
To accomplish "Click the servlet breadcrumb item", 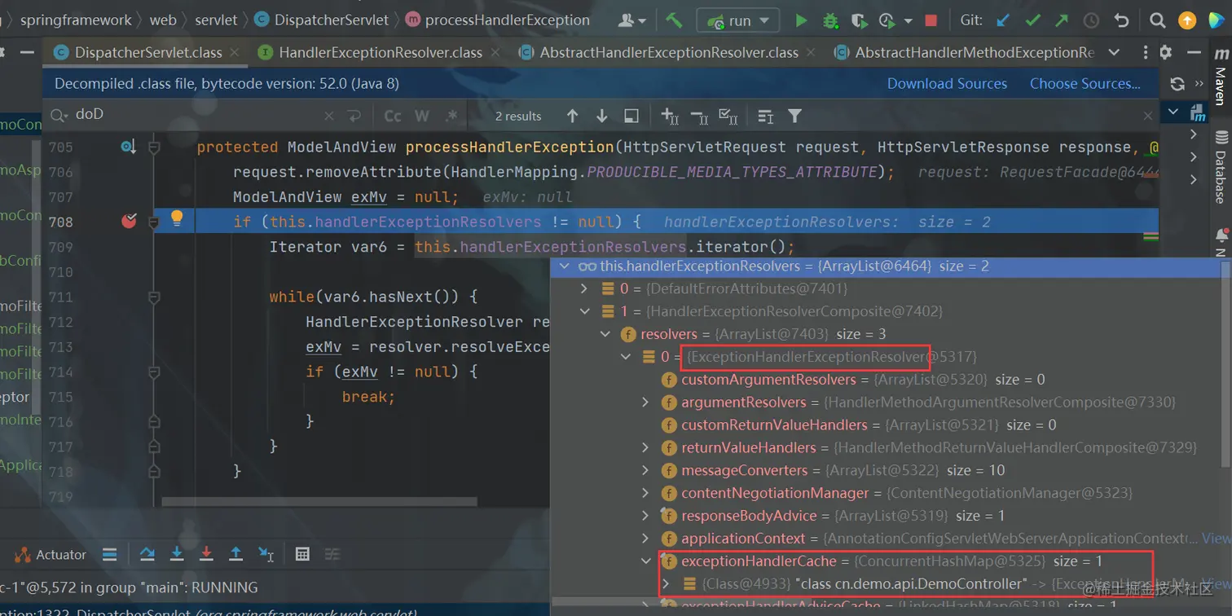I will (x=216, y=20).
